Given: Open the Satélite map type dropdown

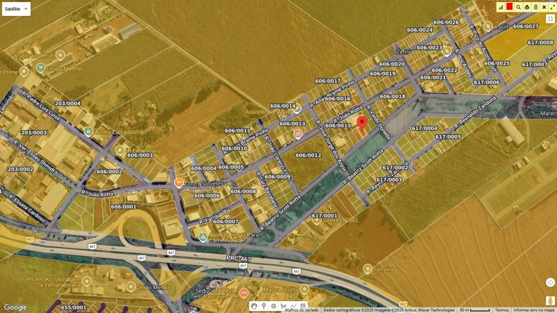Looking at the screenshot, I should click(x=16, y=9).
